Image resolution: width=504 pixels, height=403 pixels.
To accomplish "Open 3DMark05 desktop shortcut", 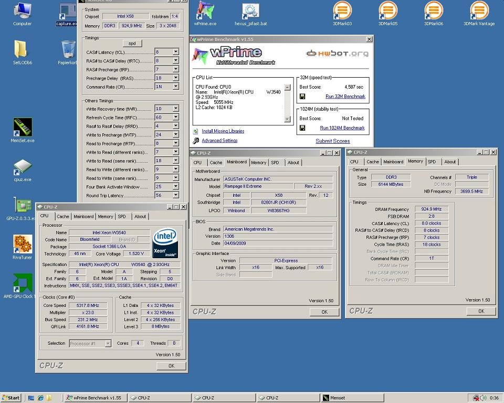I will (387, 13).
